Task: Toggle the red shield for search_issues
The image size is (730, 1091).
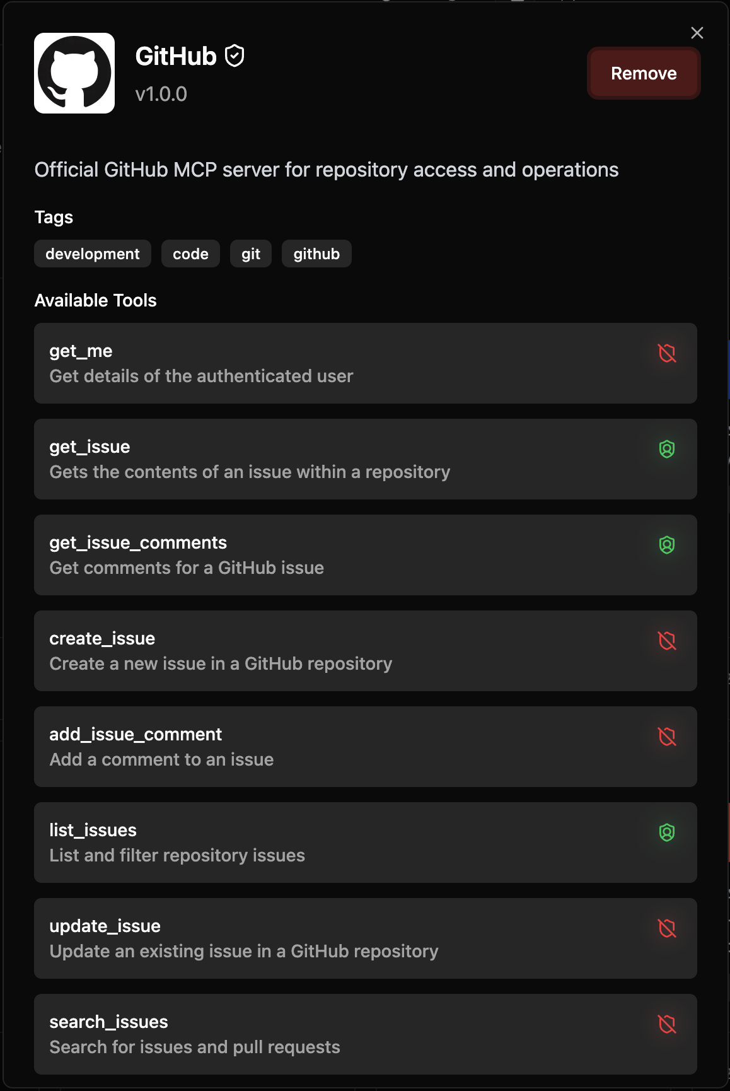Action: [667, 1024]
